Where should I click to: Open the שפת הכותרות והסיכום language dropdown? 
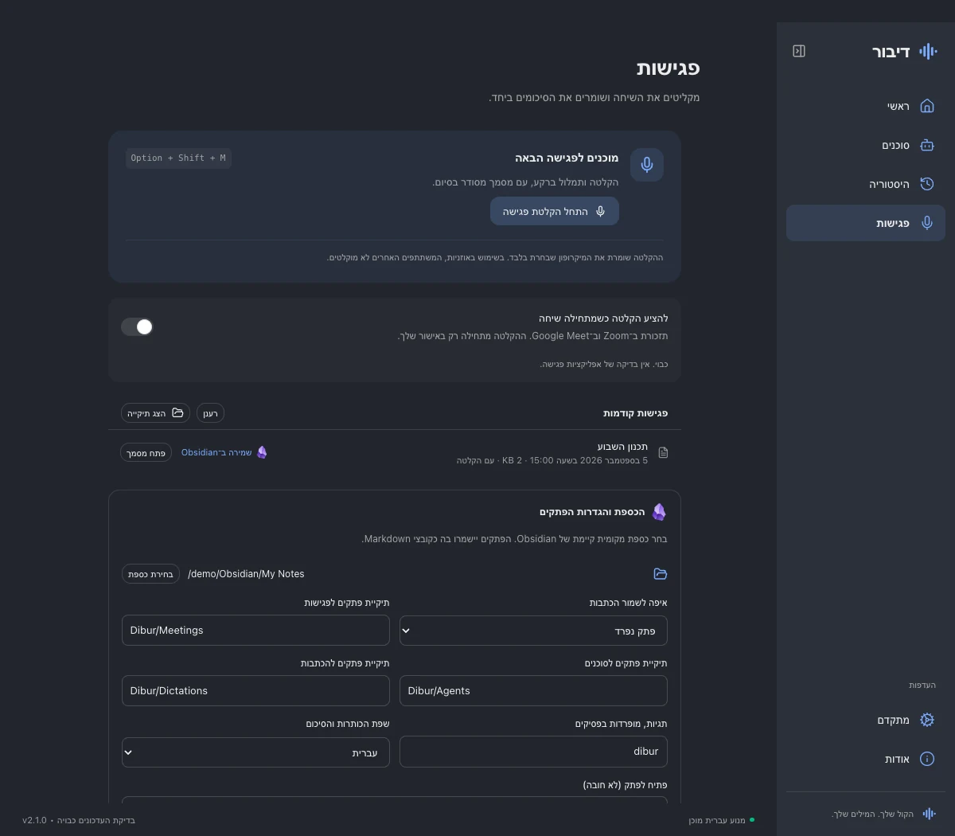point(255,752)
